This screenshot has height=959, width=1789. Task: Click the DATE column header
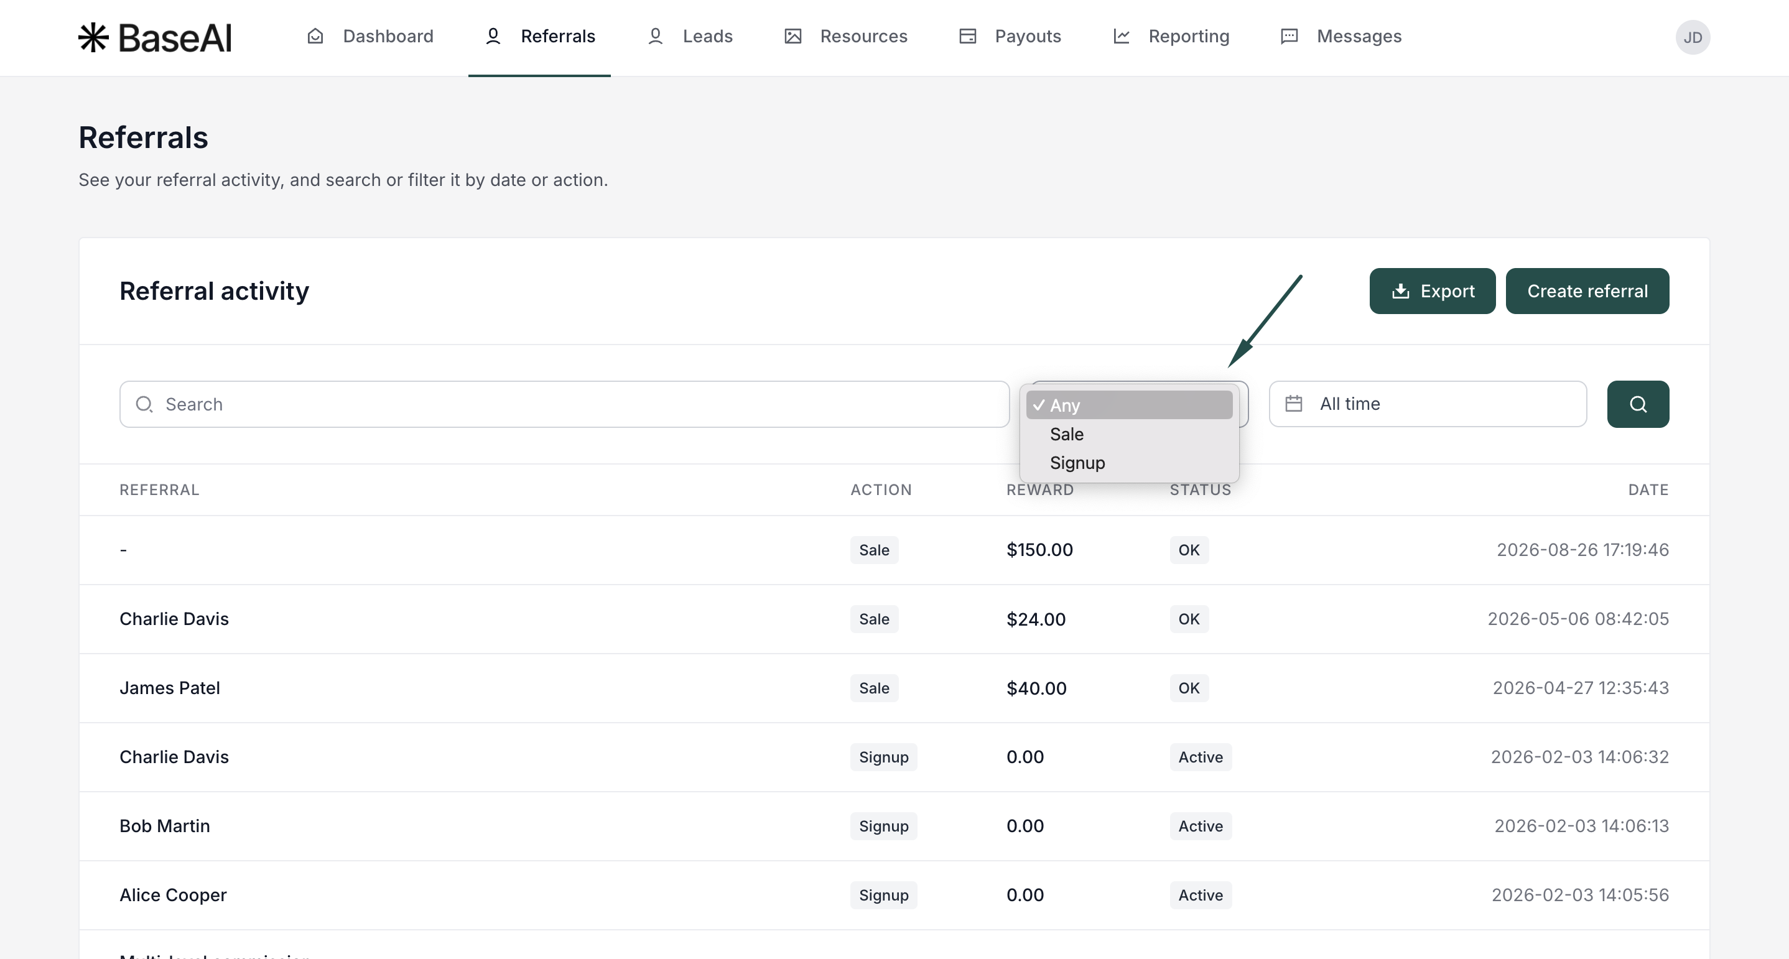click(1648, 489)
